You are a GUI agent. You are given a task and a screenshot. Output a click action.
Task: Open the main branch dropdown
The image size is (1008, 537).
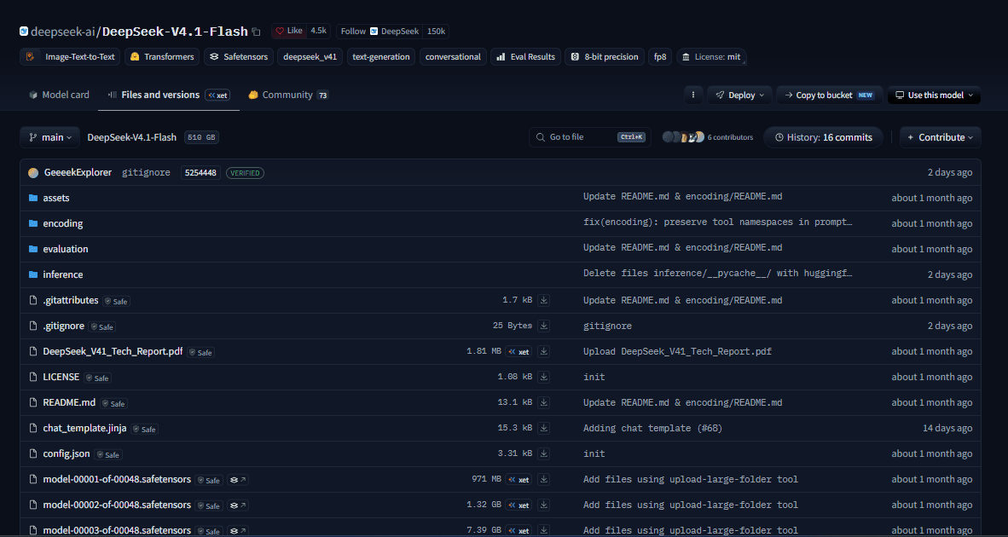(x=50, y=137)
